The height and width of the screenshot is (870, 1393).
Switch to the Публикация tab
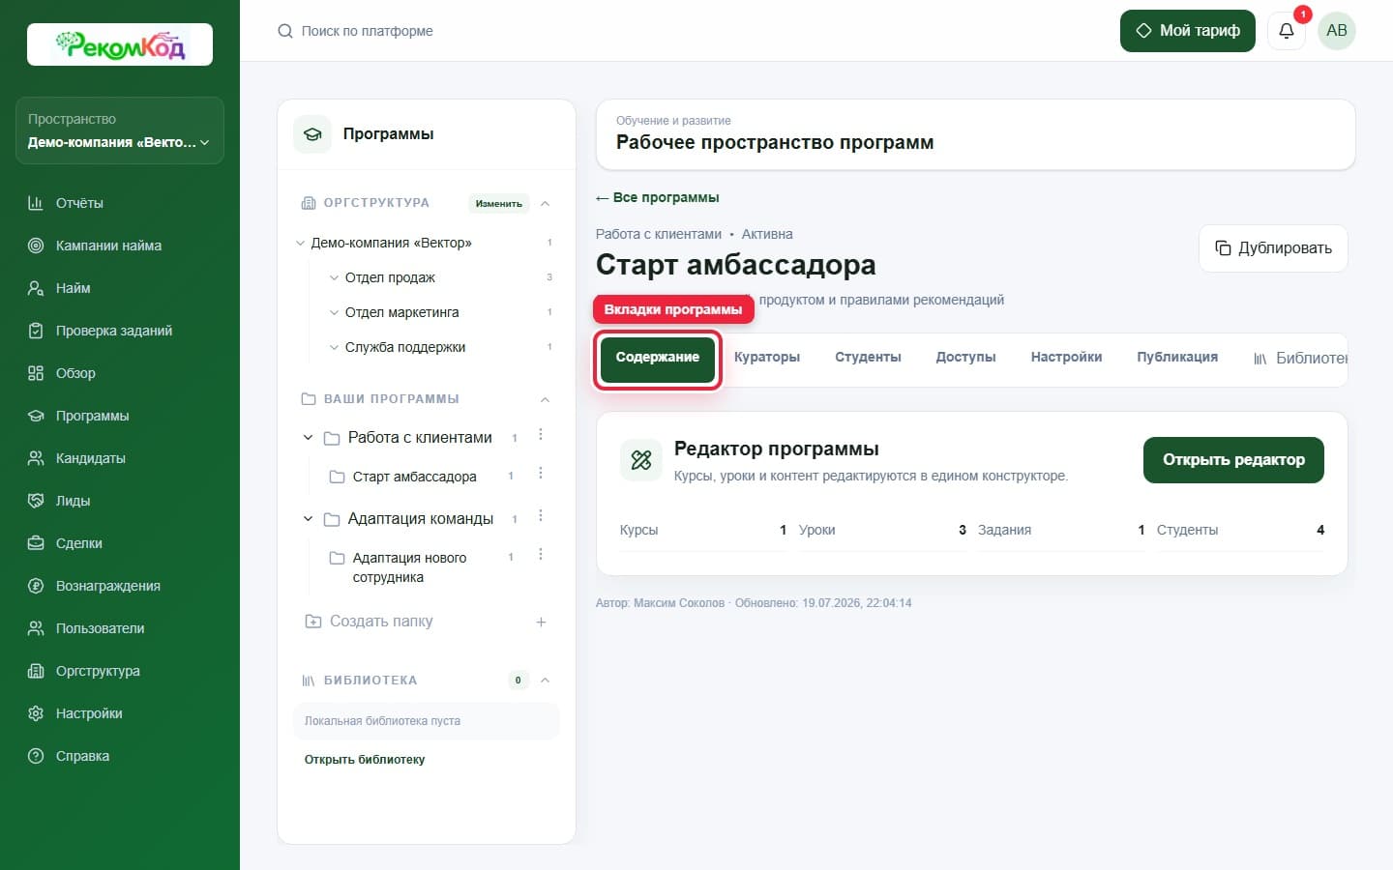point(1177,358)
